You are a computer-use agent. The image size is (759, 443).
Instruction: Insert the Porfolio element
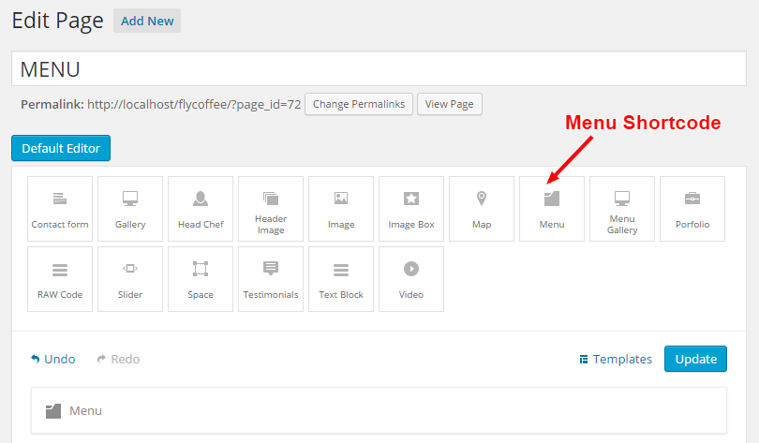click(x=692, y=209)
